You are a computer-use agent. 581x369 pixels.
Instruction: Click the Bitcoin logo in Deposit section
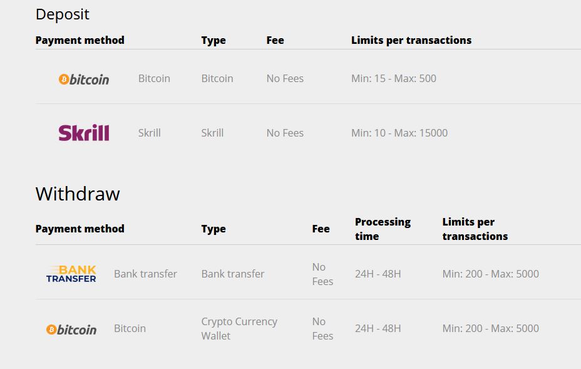[x=84, y=79]
